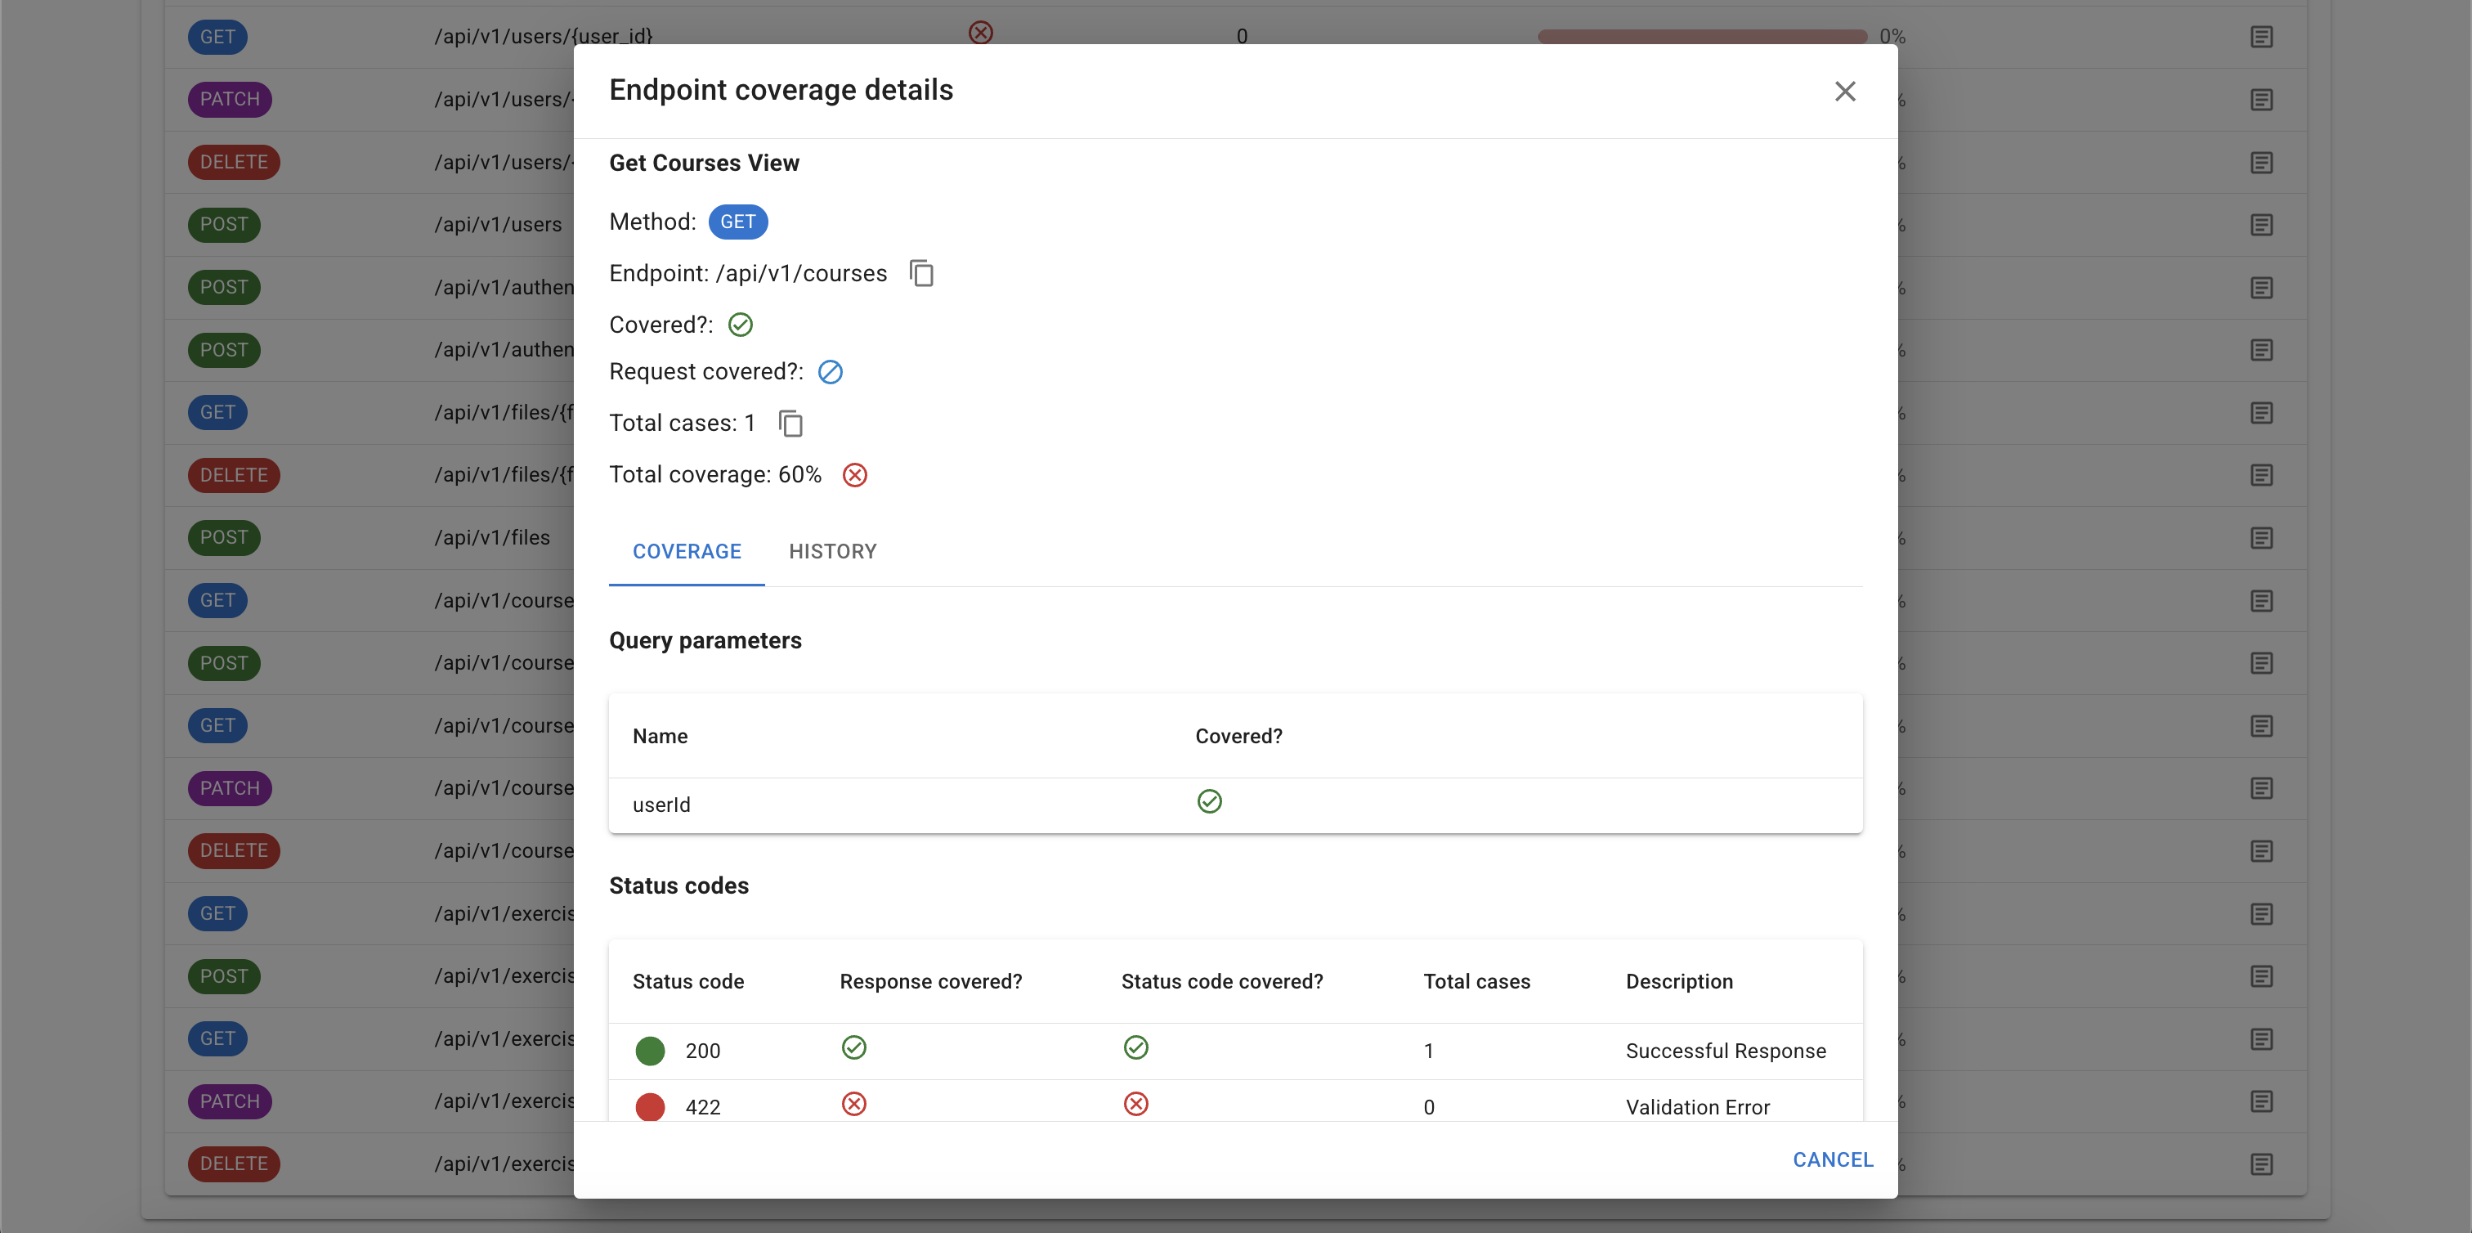Open details icon for PATCH course row
The height and width of the screenshot is (1233, 2472).
pyautogui.click(x=2261, y=787)
